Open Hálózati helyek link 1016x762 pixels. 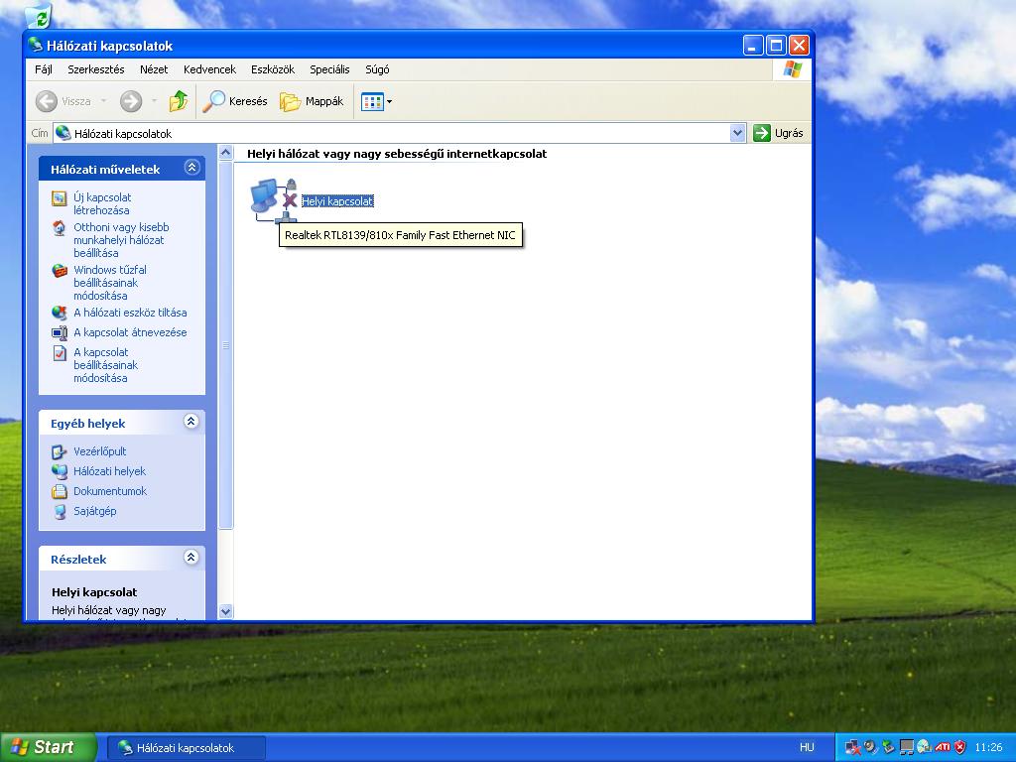109,471
